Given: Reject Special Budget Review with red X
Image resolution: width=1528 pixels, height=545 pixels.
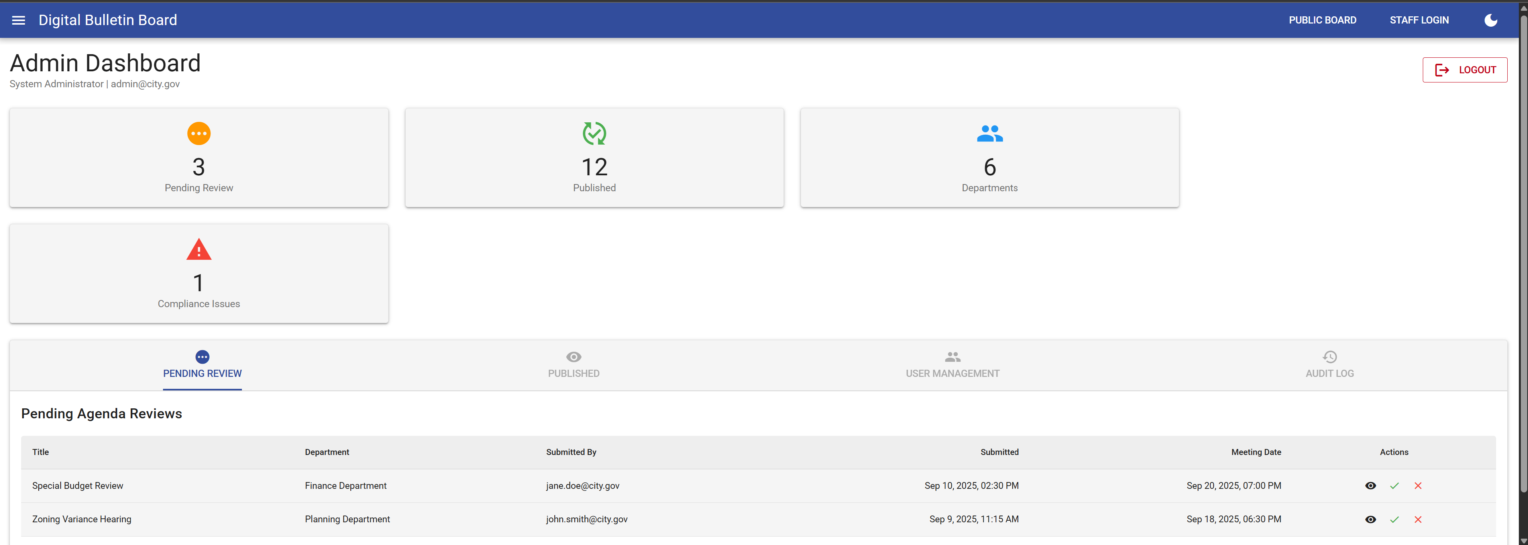Looking at the screenshot, I should point(1418,486).
